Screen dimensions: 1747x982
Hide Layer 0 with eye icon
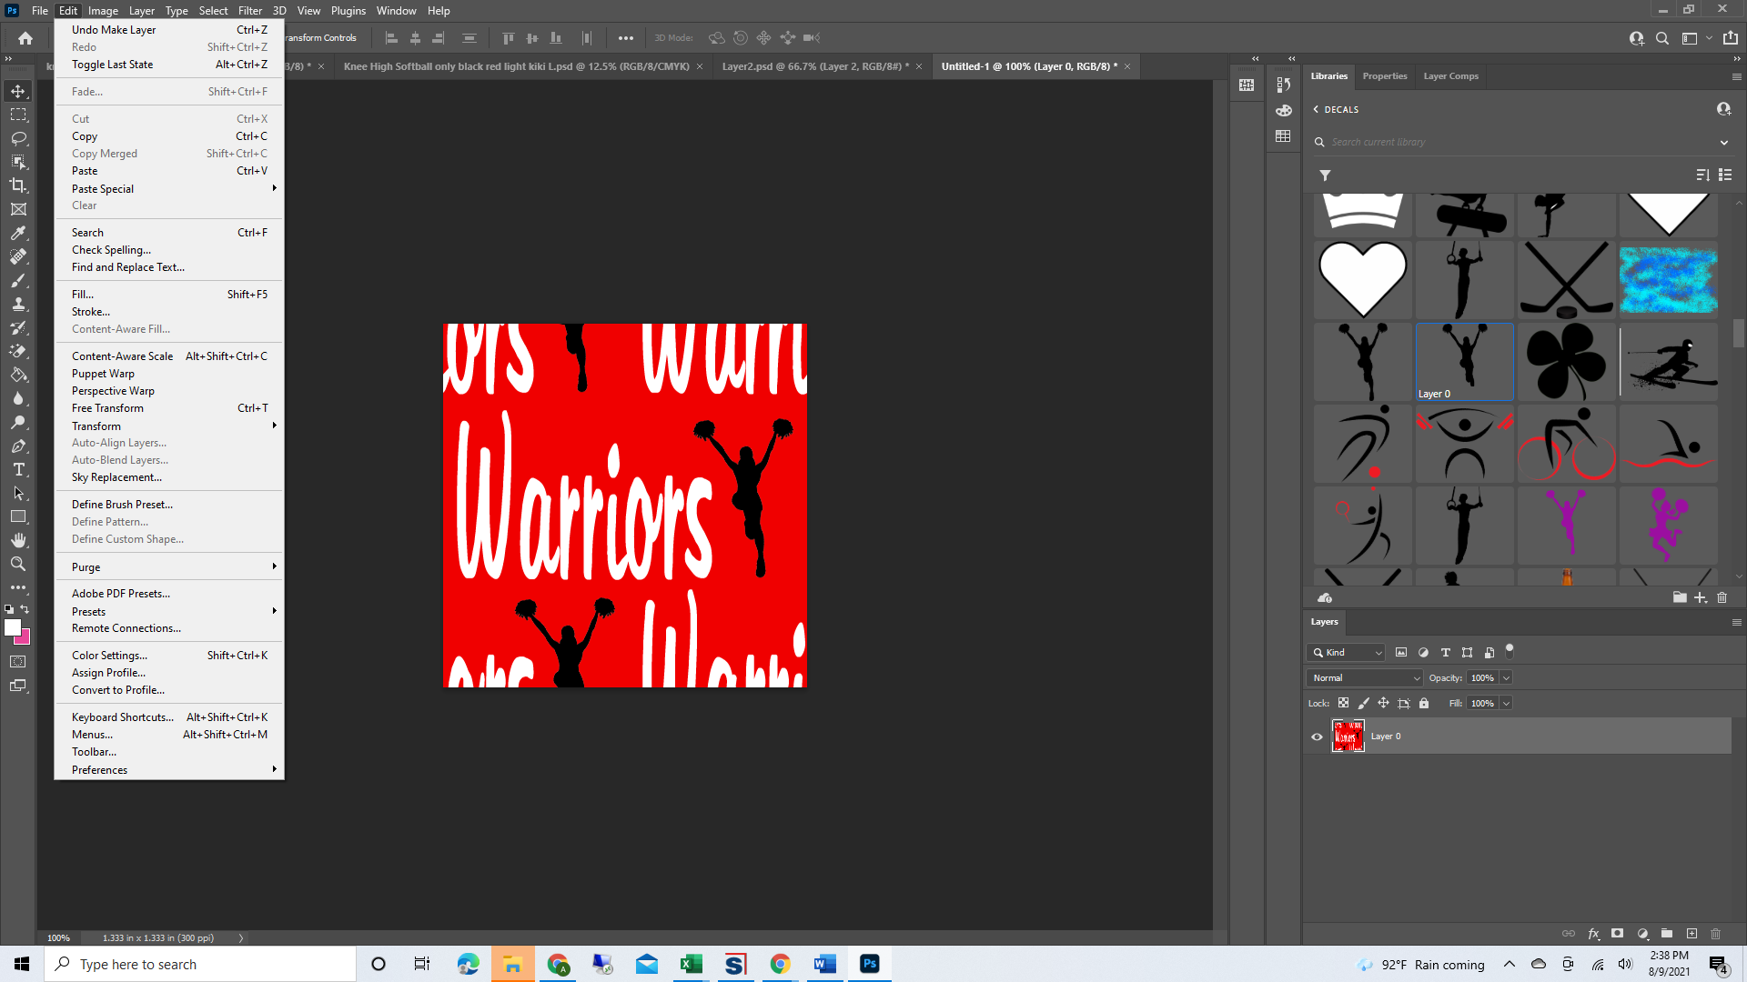pyautogui.click(x=1317, y=736)
